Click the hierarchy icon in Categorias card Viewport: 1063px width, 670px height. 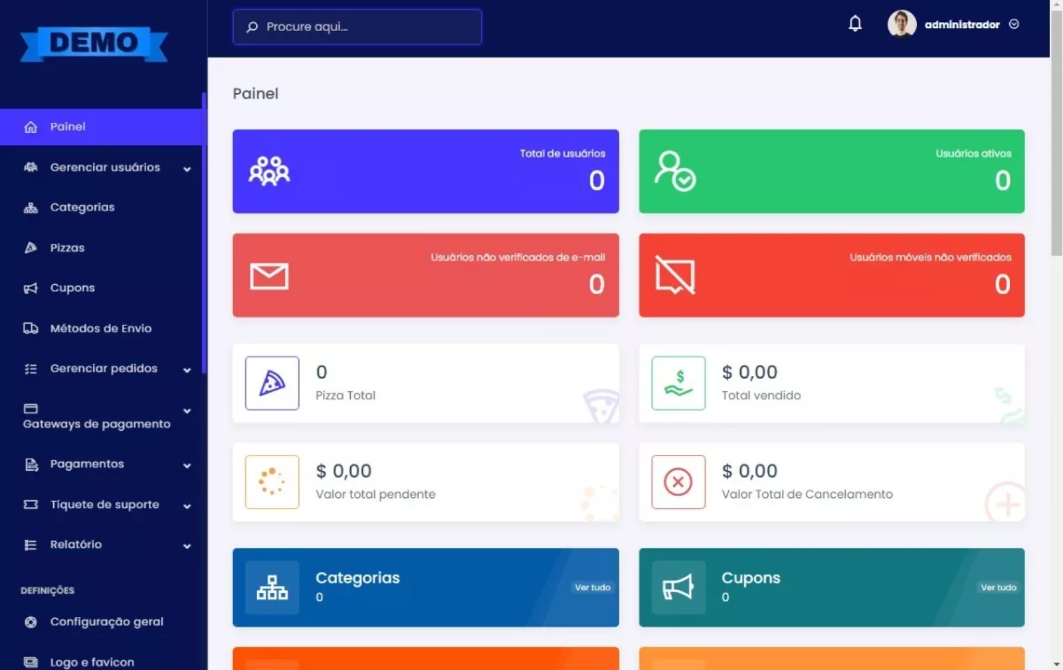click(272, 588)
